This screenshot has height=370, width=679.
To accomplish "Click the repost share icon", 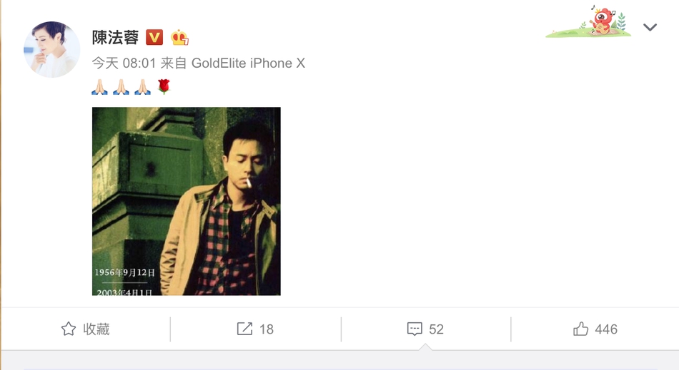I will (x=244, y=329).
